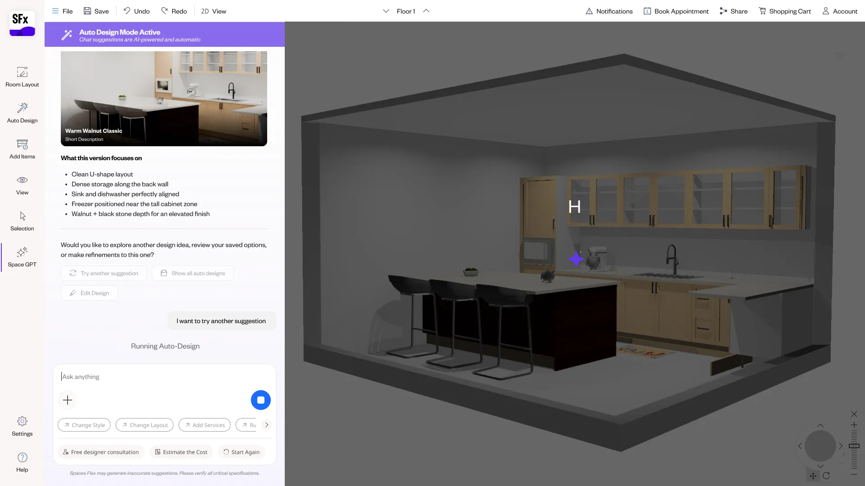Expand the floor selector down chevron

pyautogui.click(x=386, y=11)
